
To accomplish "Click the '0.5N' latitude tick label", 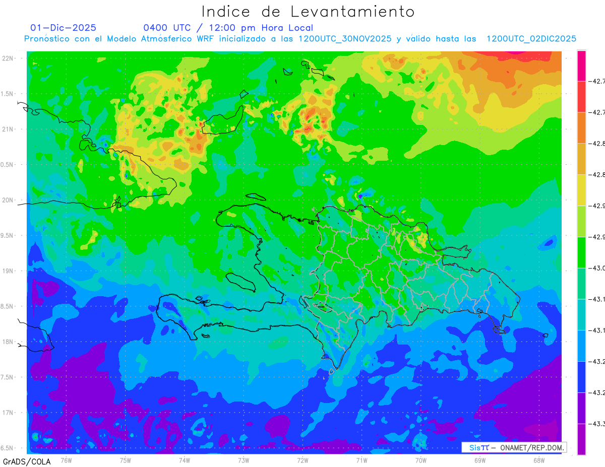I will (8, 165).
